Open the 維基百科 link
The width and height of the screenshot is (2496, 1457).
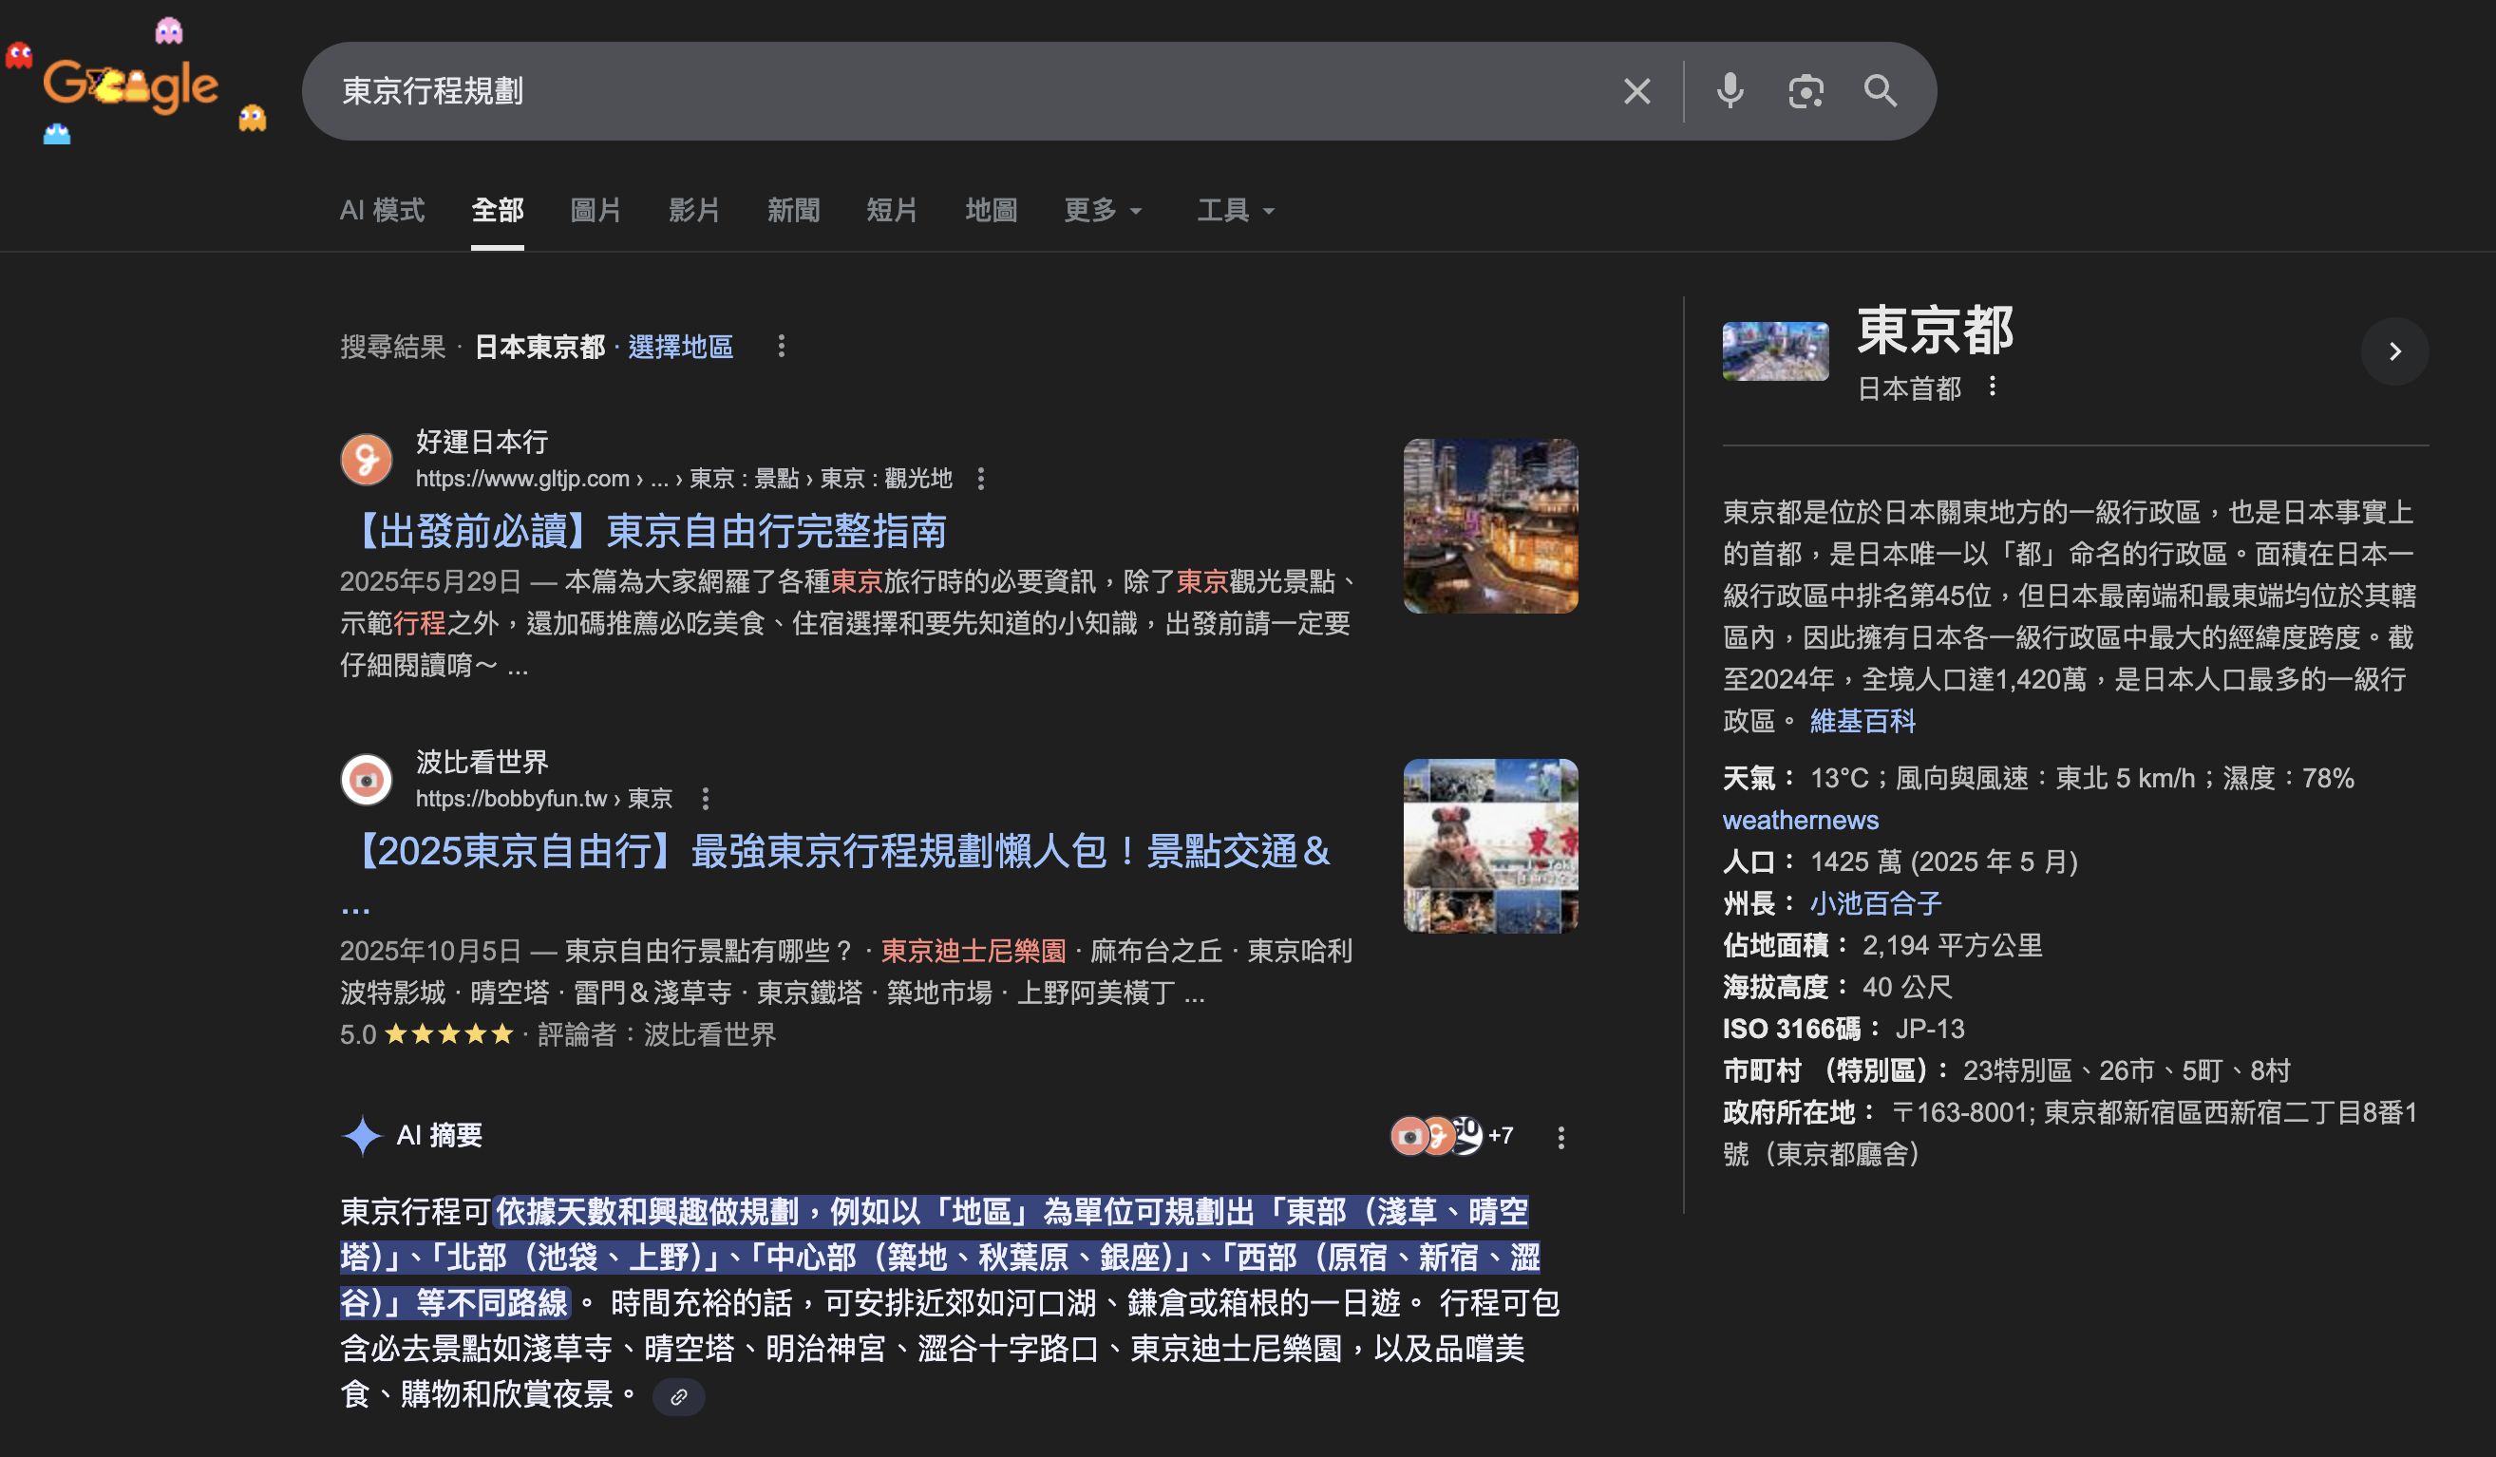point(1863,721)
